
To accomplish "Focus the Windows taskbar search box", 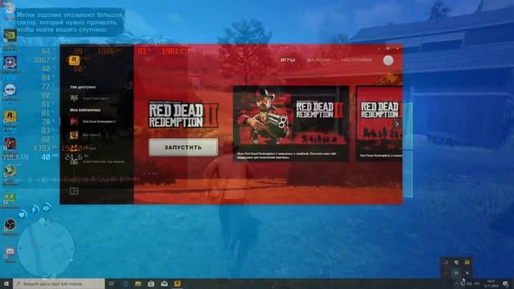I will click(59, 283).
